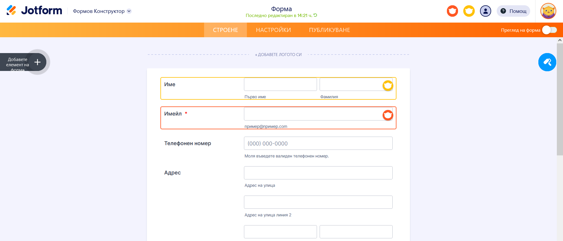Screen dimensions: 563x241
Task: Switch to the НАСТРОЙКИ tab
Action: pyautogui.click(x=273, y=30)
